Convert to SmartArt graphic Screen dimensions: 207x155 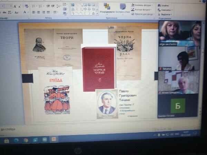(x=65, y=13)
